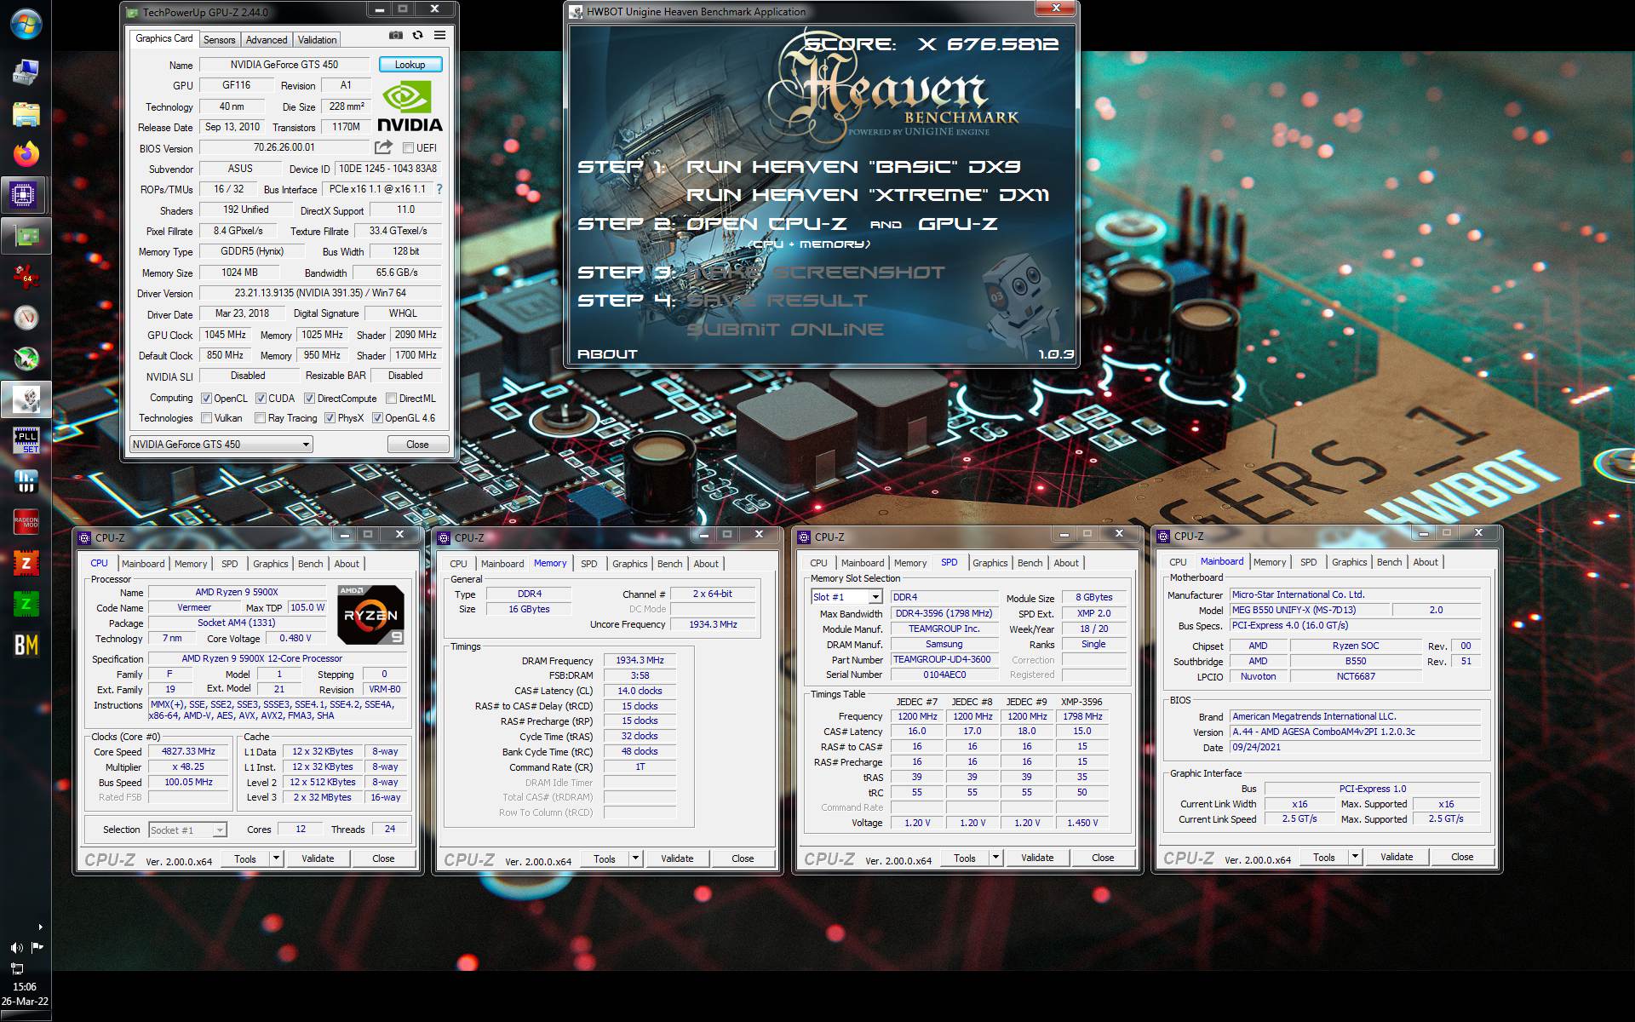Open Radeon Mod from the taskbar
Image resolution: width=1635 pixels, height=1022 pixels.
point(26,522)
